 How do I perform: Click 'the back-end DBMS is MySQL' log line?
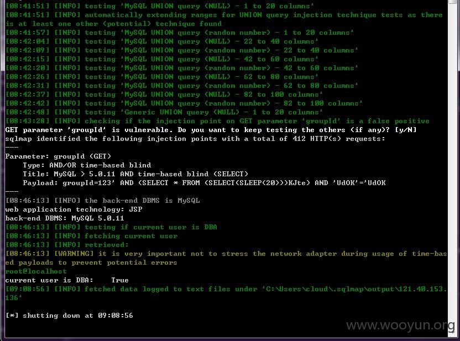103,201
